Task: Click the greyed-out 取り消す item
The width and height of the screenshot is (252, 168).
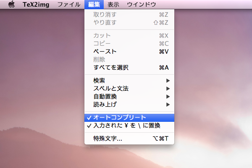Action: 129,15
